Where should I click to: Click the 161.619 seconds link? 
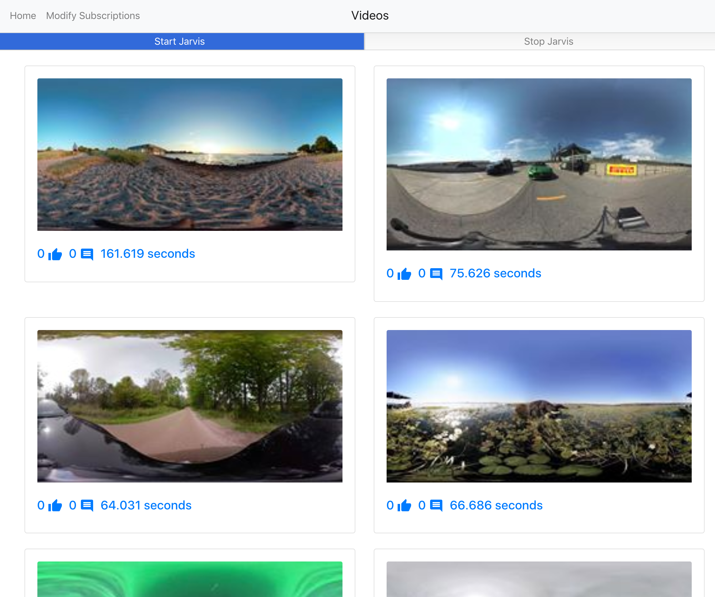coord(147,254)
